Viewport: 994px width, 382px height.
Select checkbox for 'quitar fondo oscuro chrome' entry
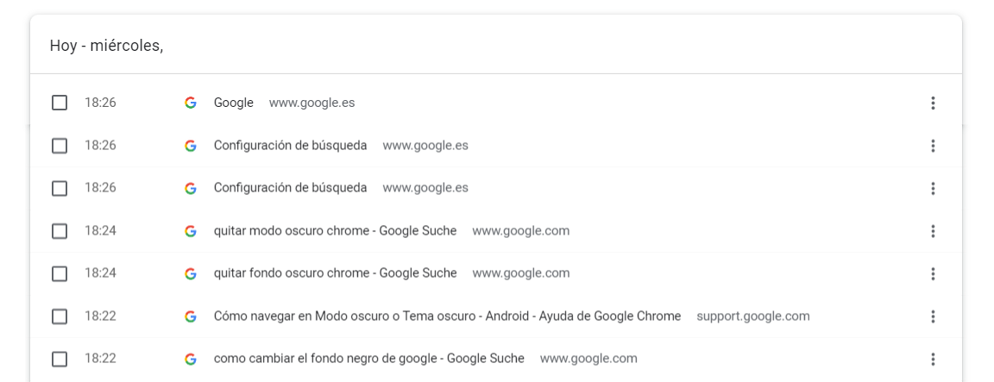click(60, 273)
